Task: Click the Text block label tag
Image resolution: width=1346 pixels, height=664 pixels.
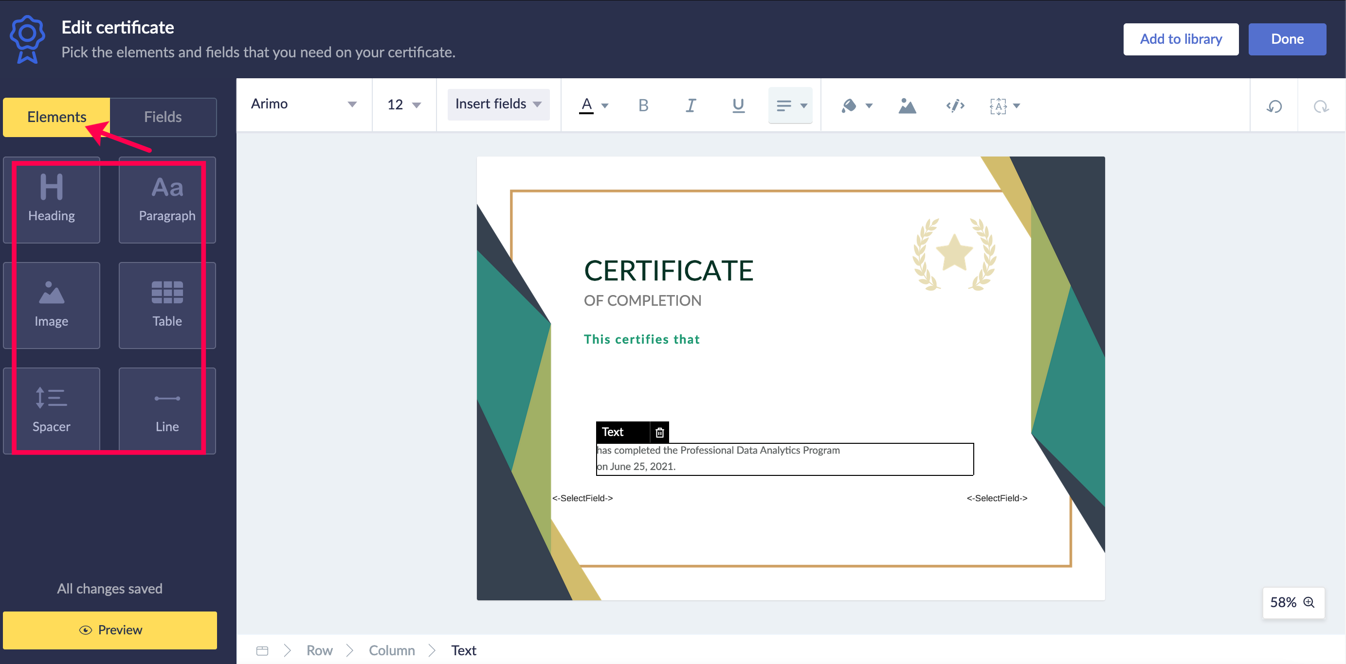Action: click(623, 432)
